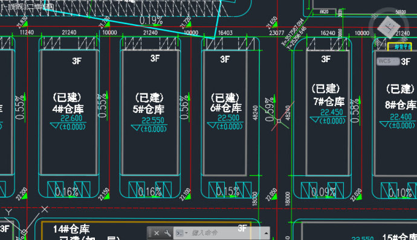This screenshot has width=417, height=240.
Task: Expand recent commands dropdown arrow
Action: click(186, 233)
